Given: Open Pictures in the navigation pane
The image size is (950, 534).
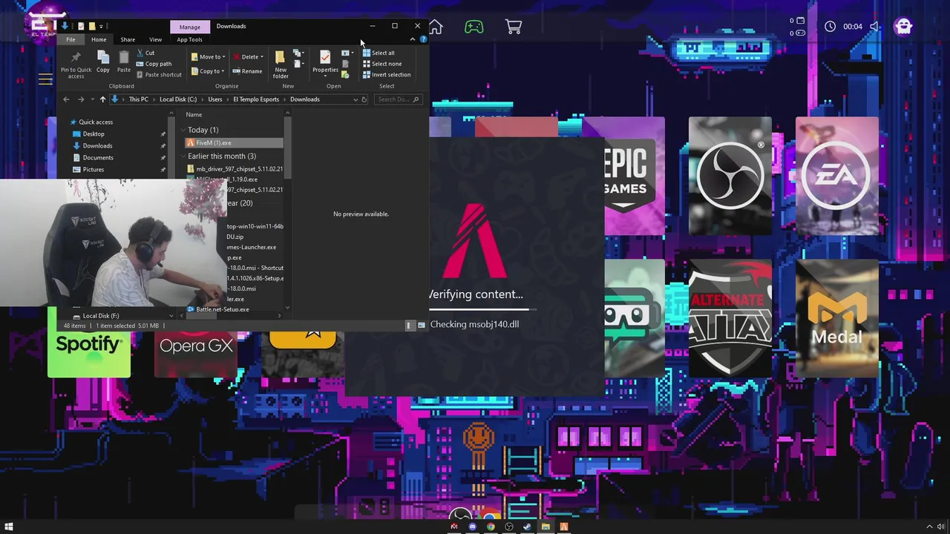Looking at the screenshot, I should [x=94, y=169].
